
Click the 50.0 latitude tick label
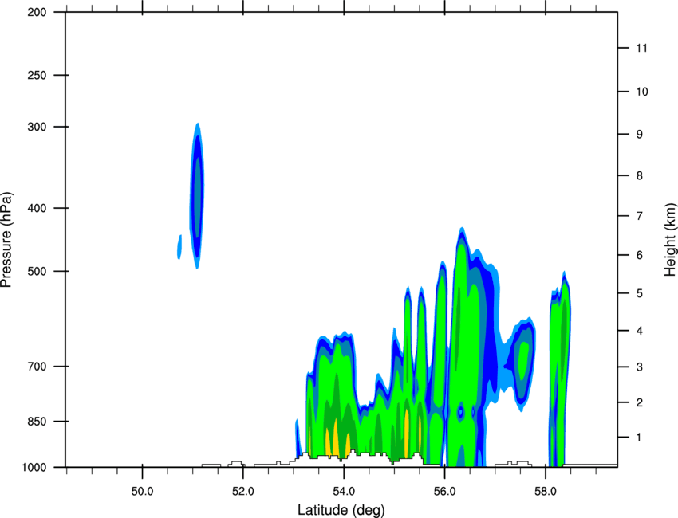[x=142, y=492]
